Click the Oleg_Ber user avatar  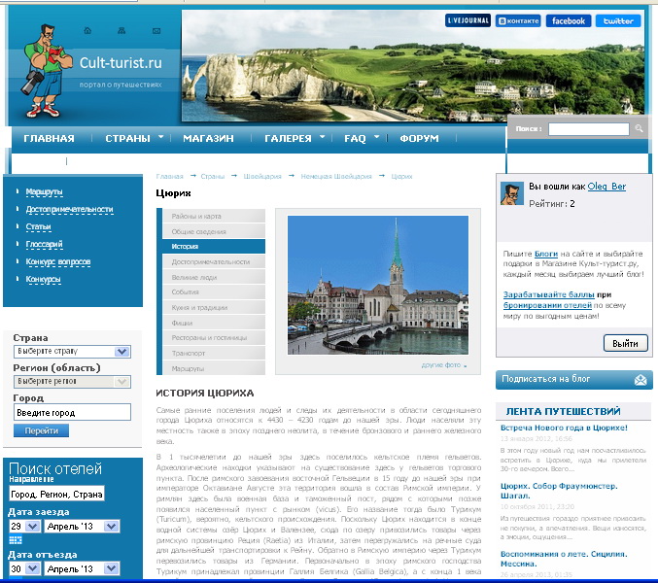[512, 193]
